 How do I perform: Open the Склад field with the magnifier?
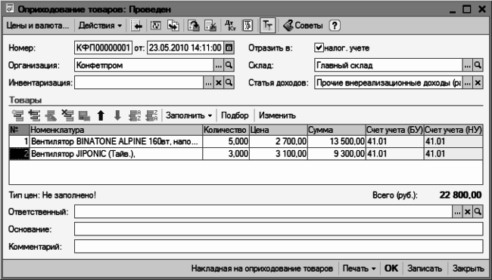click(478, 65)
